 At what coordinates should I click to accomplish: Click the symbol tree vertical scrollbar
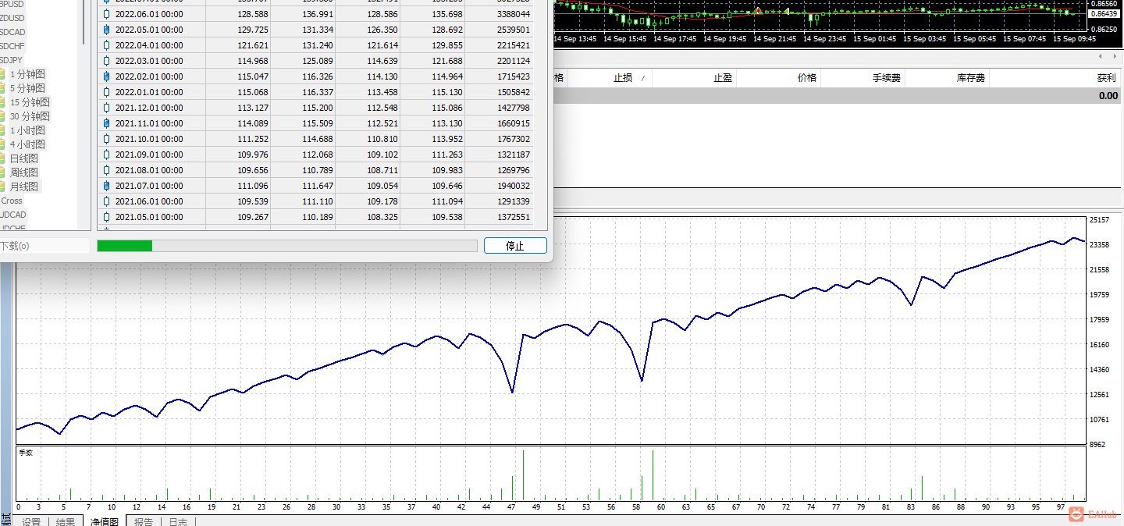tap(84, 22)
